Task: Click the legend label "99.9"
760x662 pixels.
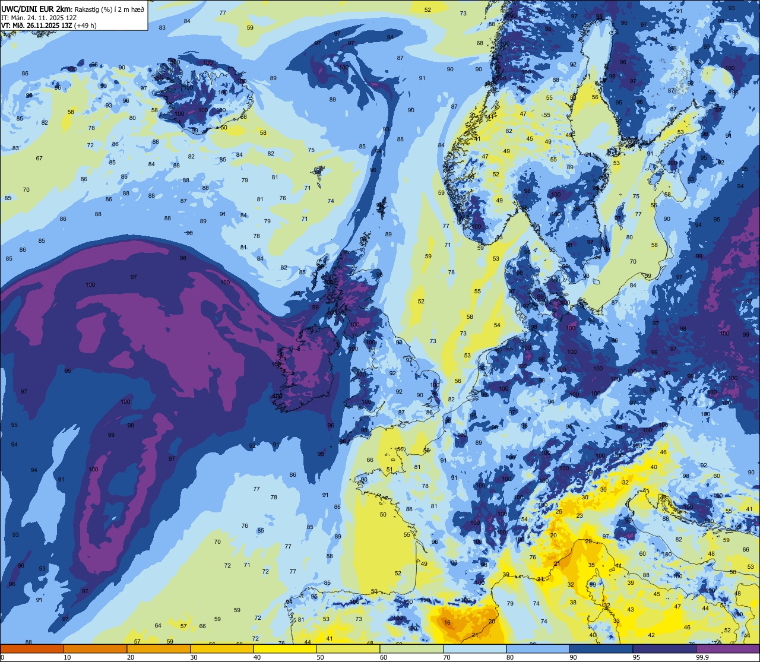Action: click(702, 657)
